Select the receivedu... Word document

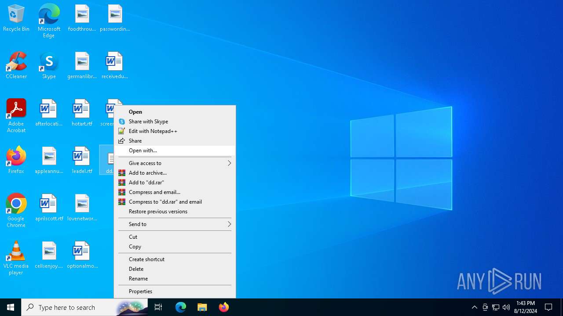[115, 65]
